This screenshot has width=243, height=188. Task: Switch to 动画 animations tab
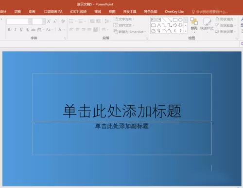[32, 12]
